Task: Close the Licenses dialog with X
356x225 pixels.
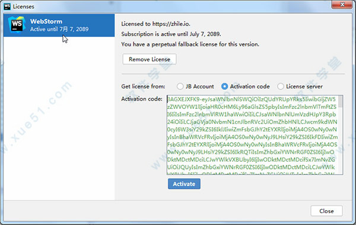Action: pos(342,5)
